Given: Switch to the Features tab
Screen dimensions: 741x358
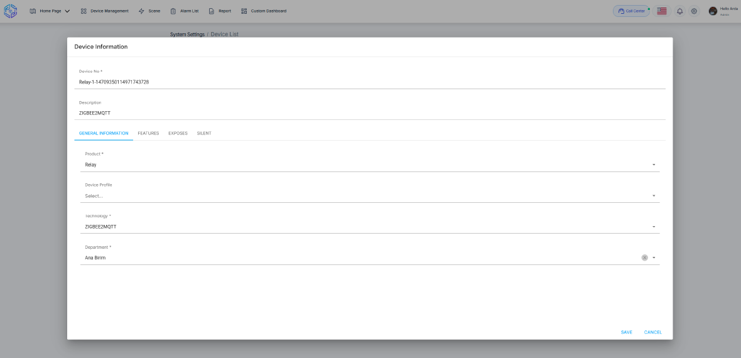Looking at the screenshot, I should tap(148, 133).
